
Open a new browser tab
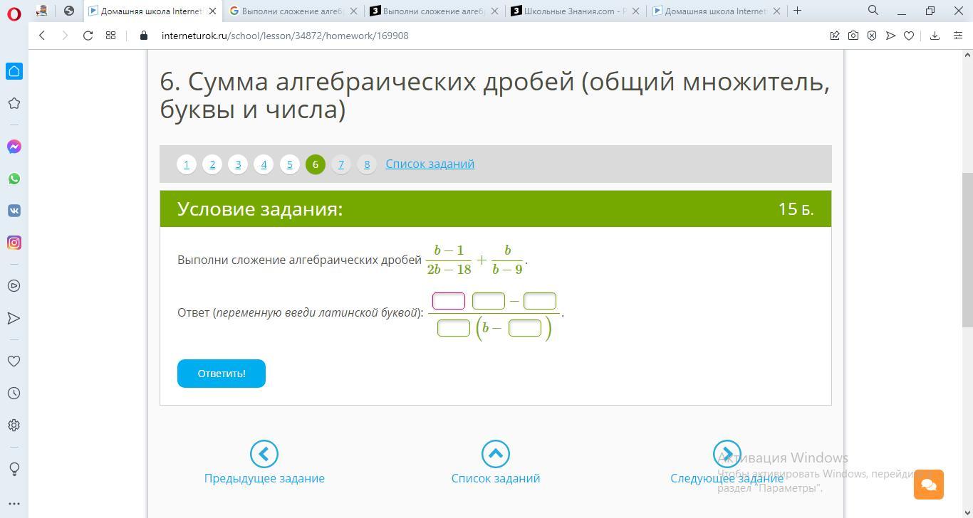[x=797, y=11]
